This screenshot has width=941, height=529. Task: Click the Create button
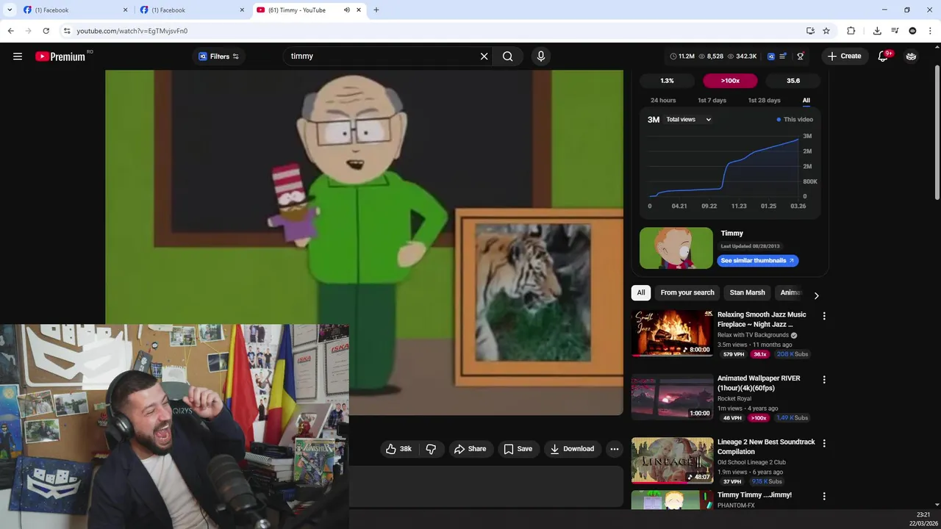click(x=844, y=57)
